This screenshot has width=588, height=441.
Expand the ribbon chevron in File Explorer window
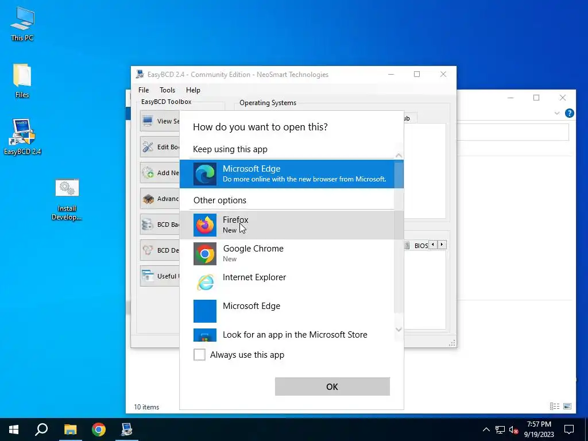[557, 113]
